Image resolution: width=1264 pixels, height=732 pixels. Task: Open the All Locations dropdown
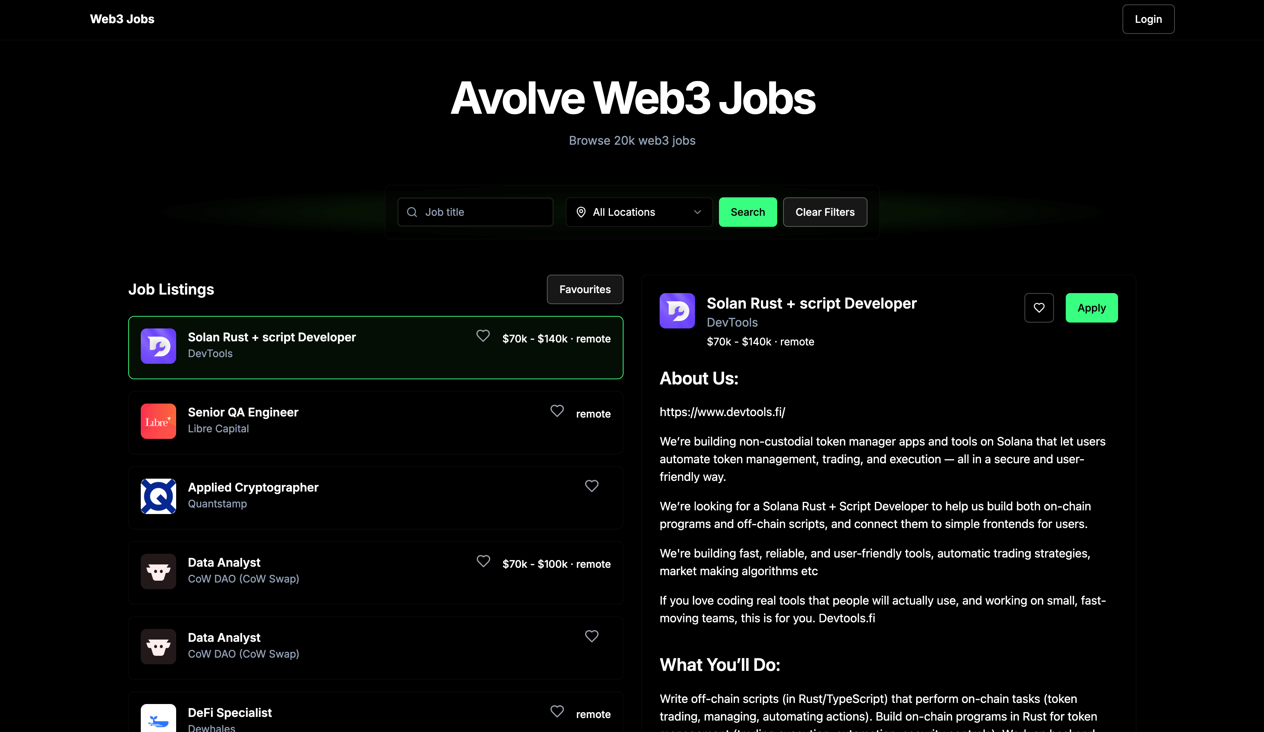click(639, 212)
